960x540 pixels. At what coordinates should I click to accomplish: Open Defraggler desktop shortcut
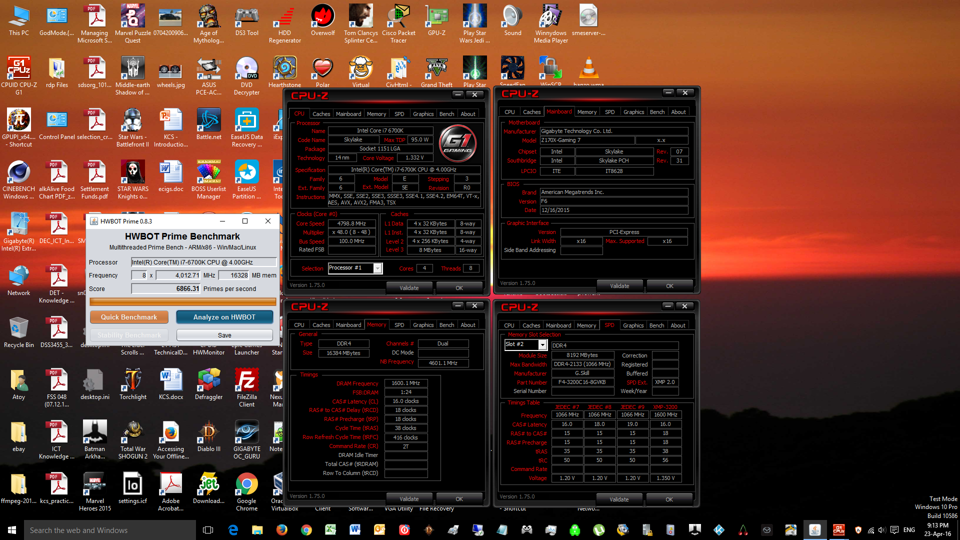coord(208,384)
